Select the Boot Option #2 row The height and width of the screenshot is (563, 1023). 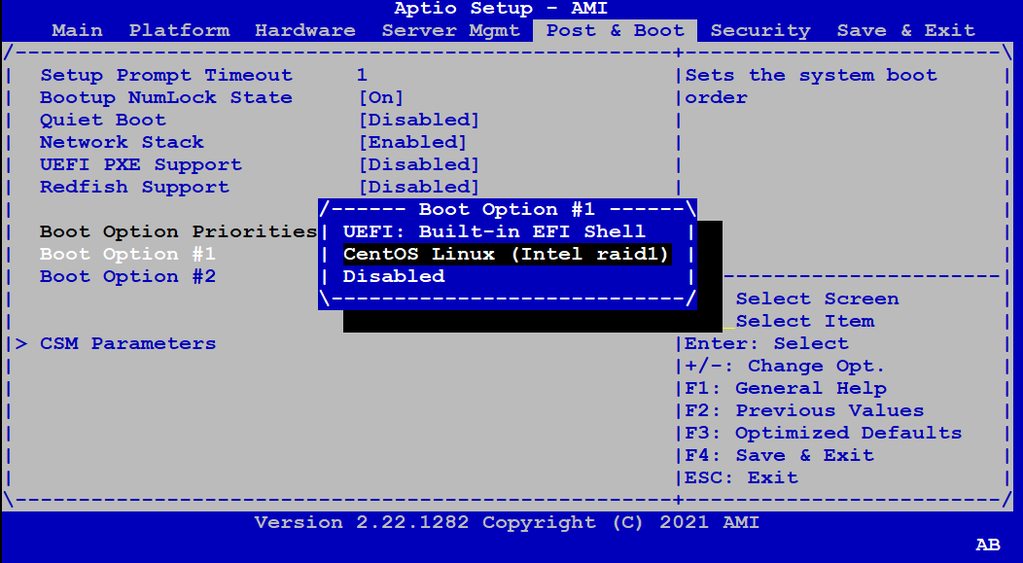click(128, 276)
